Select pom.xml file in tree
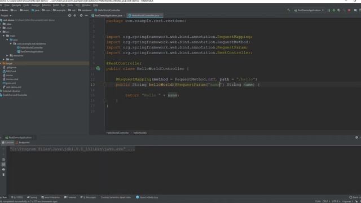 click(x=9, y=83)
